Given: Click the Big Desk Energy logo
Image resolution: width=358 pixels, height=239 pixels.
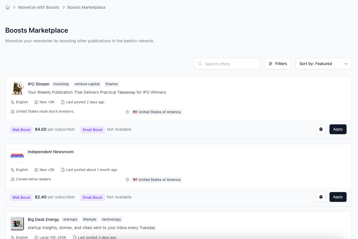Looking at the screenshot, I should click(17, 224).
